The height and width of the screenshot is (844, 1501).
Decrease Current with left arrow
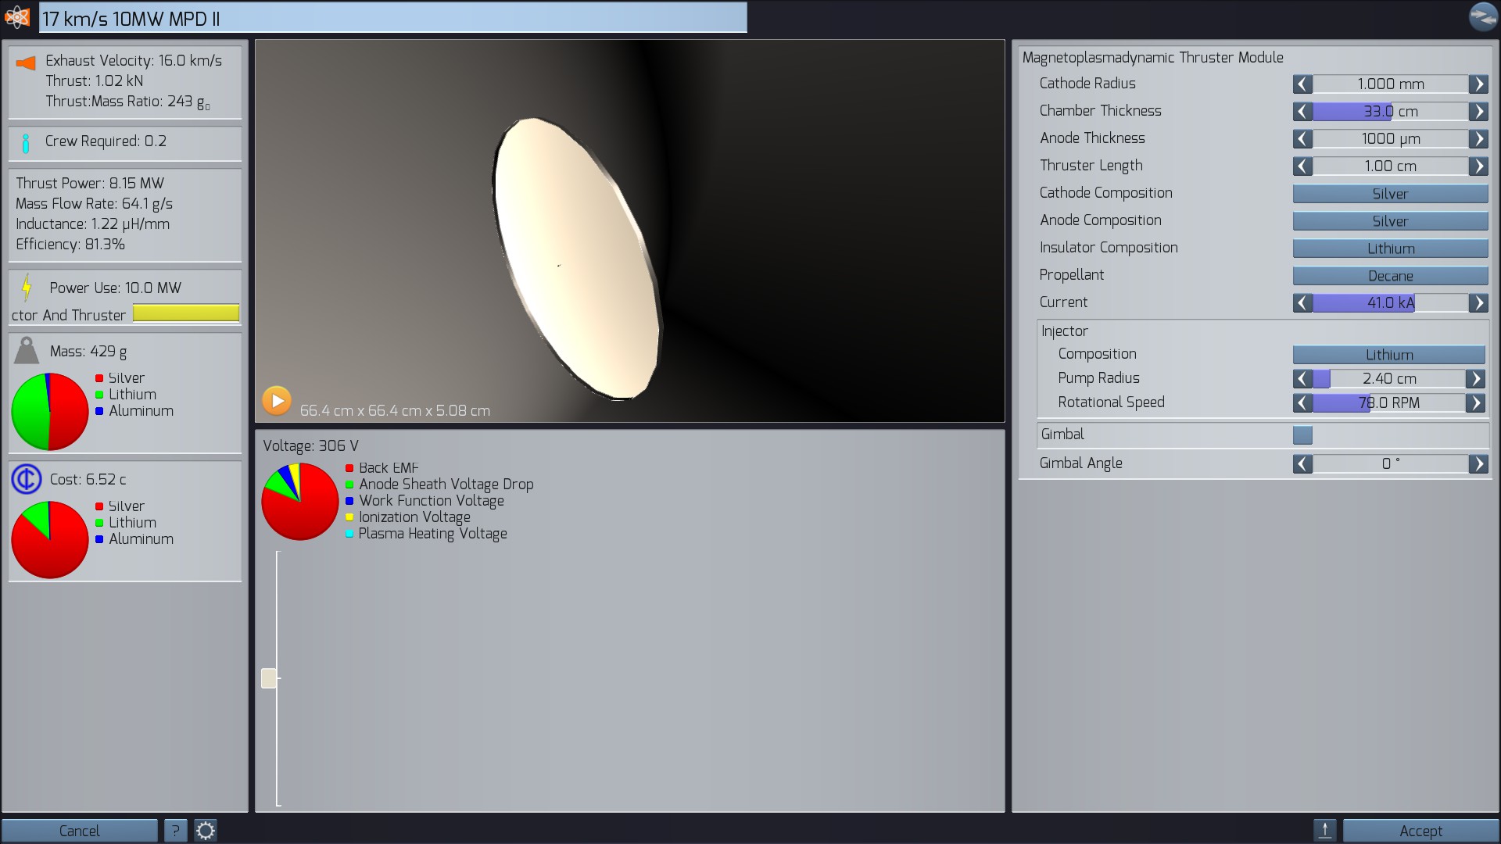pos(1302,302)
